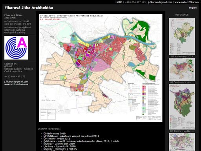Open the ÚP Čelákovic map thumbnail
This screenshot has width=201, height=151.
pyautogui.click(x=182, y=70)
